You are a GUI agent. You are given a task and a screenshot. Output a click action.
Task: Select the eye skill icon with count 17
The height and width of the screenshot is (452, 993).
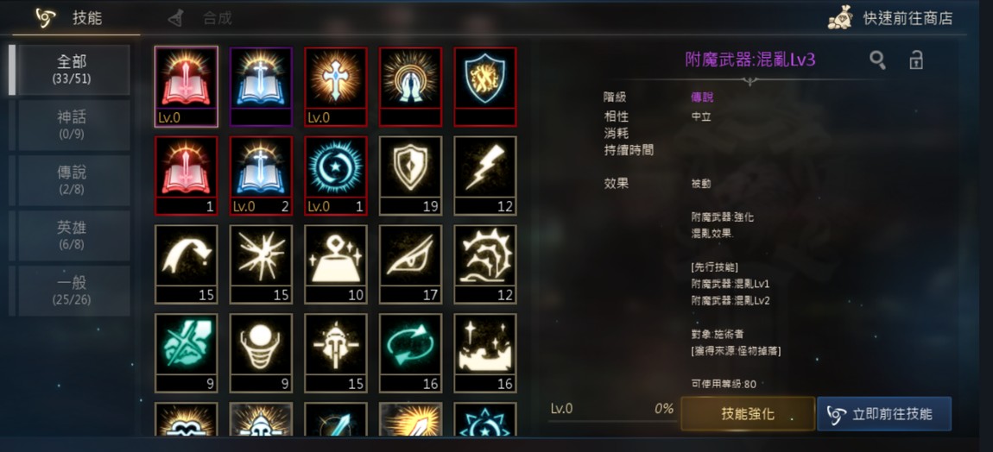tap(410, 264)
